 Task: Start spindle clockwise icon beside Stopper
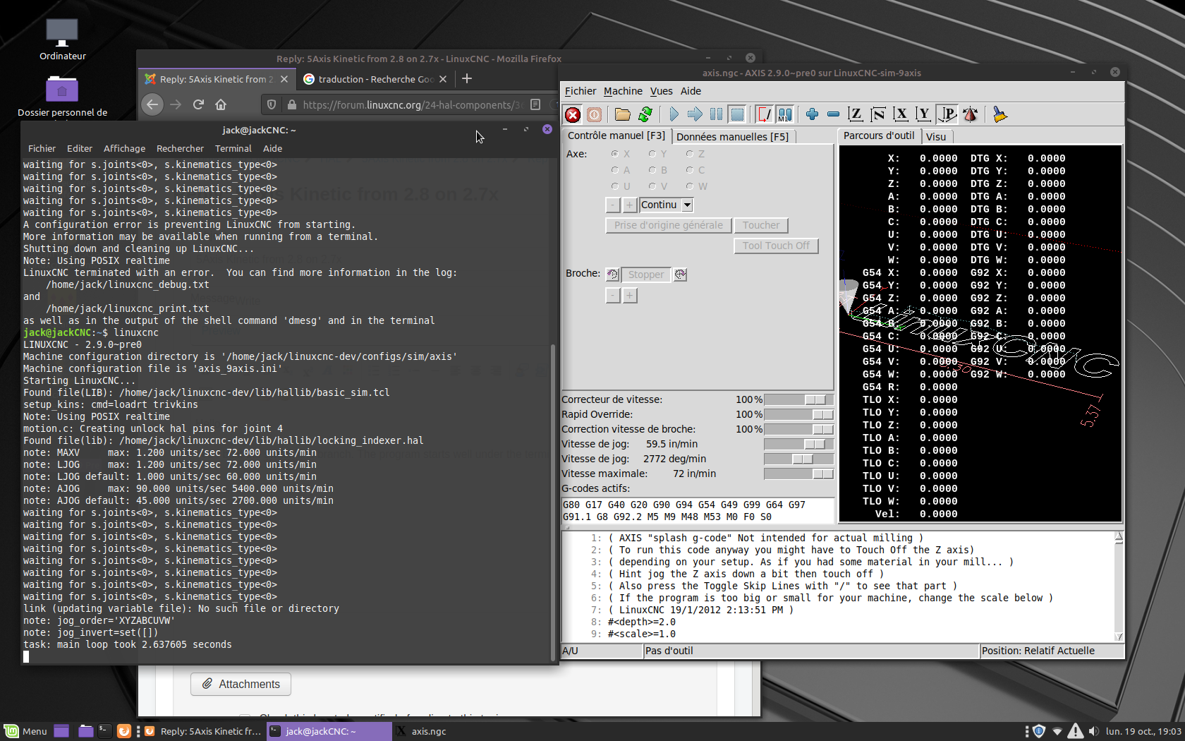[680, 275]
